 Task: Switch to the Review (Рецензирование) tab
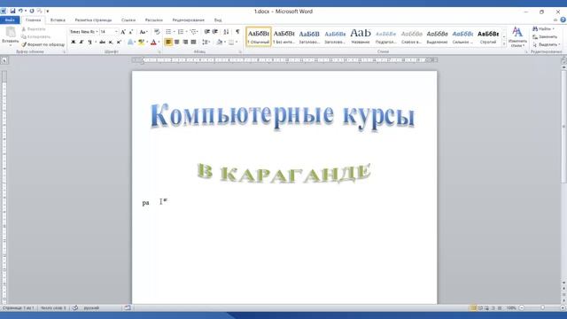point(189,20)
